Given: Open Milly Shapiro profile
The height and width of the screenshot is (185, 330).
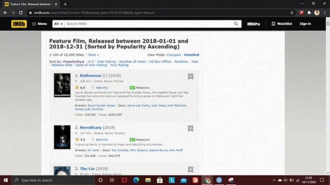Looking at the screenshot, I should (x=139, y=150).
